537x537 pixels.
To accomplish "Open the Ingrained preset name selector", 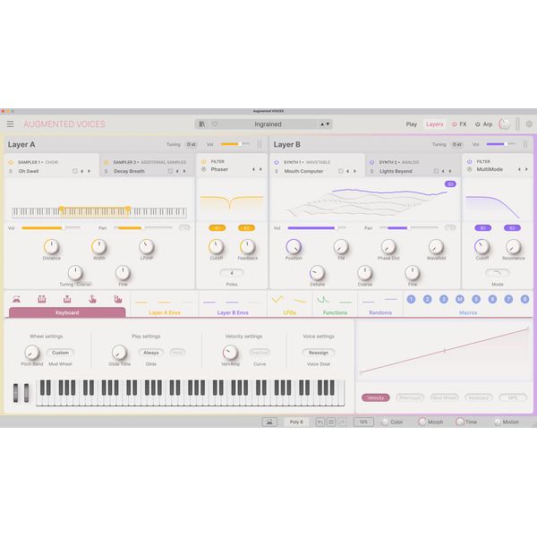I will click(268, 124).
